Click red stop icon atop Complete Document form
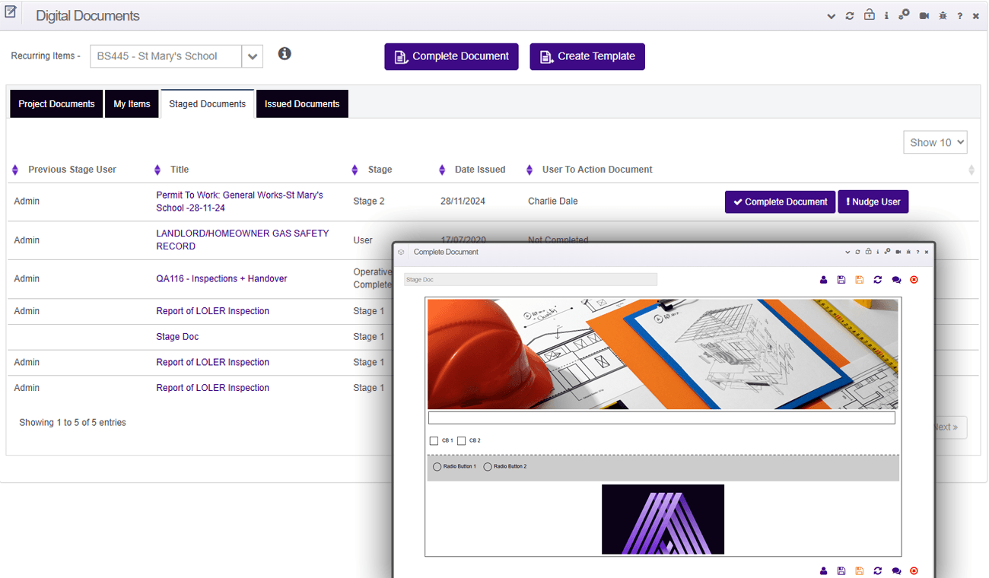This screenshot has width=989, height=578. coord(914,280)
